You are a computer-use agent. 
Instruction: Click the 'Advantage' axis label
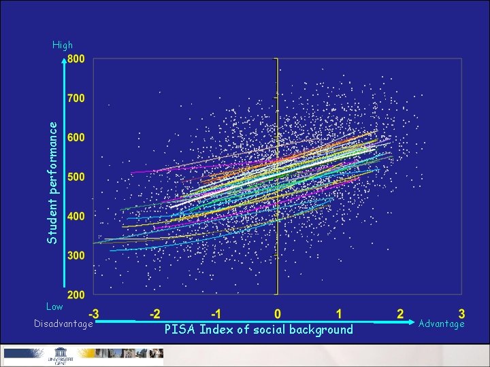(441, 324)
